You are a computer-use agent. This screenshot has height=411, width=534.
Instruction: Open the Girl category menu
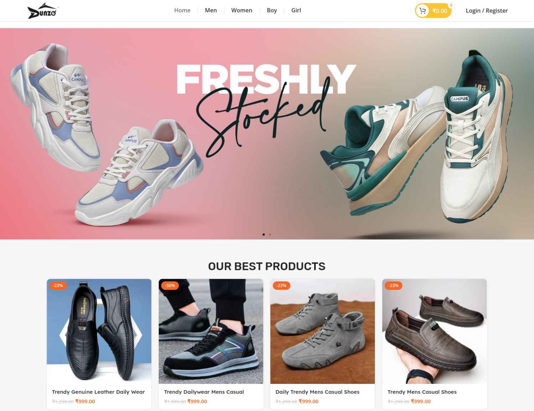[296, 10]
